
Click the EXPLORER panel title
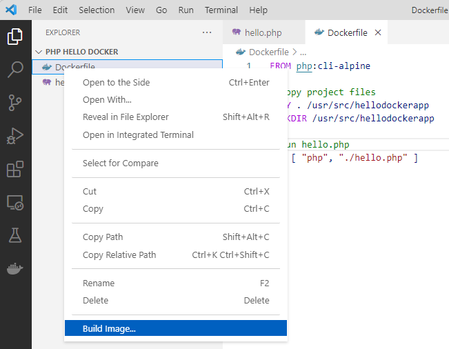coord(63,32)
